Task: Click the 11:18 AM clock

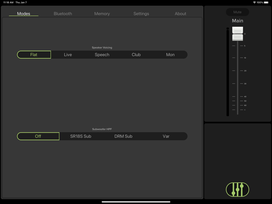Action: (8, 2)
